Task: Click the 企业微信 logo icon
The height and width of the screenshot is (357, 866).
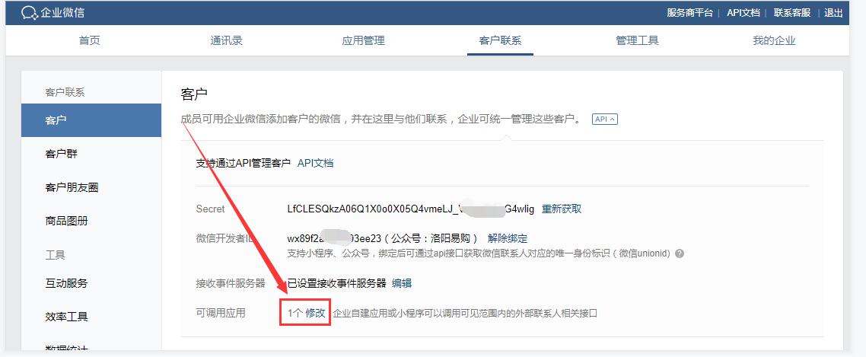Action: click(29, 13)
